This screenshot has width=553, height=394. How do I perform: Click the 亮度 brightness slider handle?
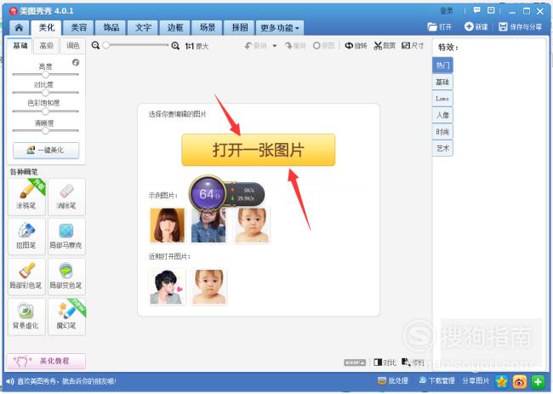point(45,74)
